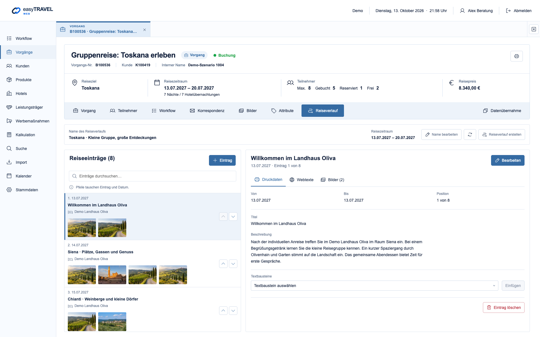
Task: Move Siena entry up with arrow
Action: click(223, 264)
